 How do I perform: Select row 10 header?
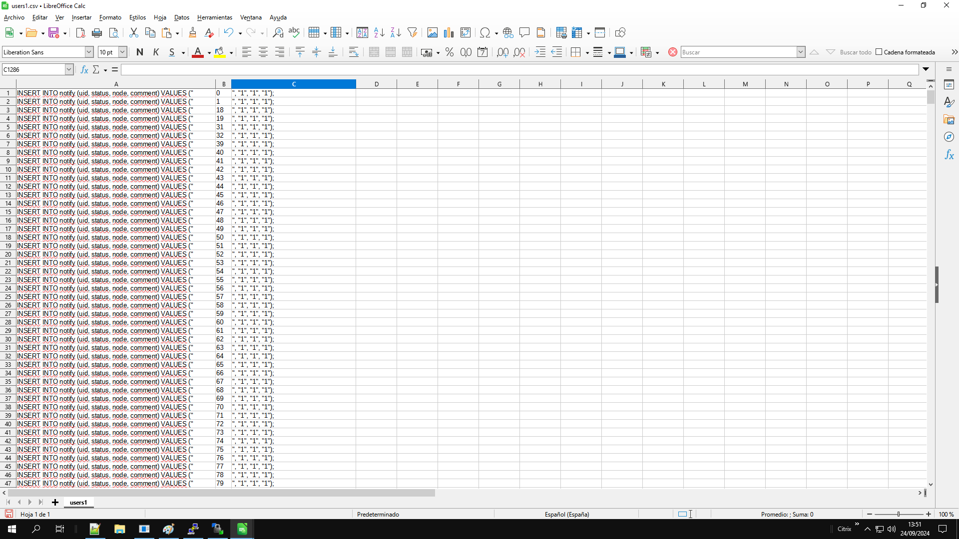pyautogui.click(x=8, y=170)
